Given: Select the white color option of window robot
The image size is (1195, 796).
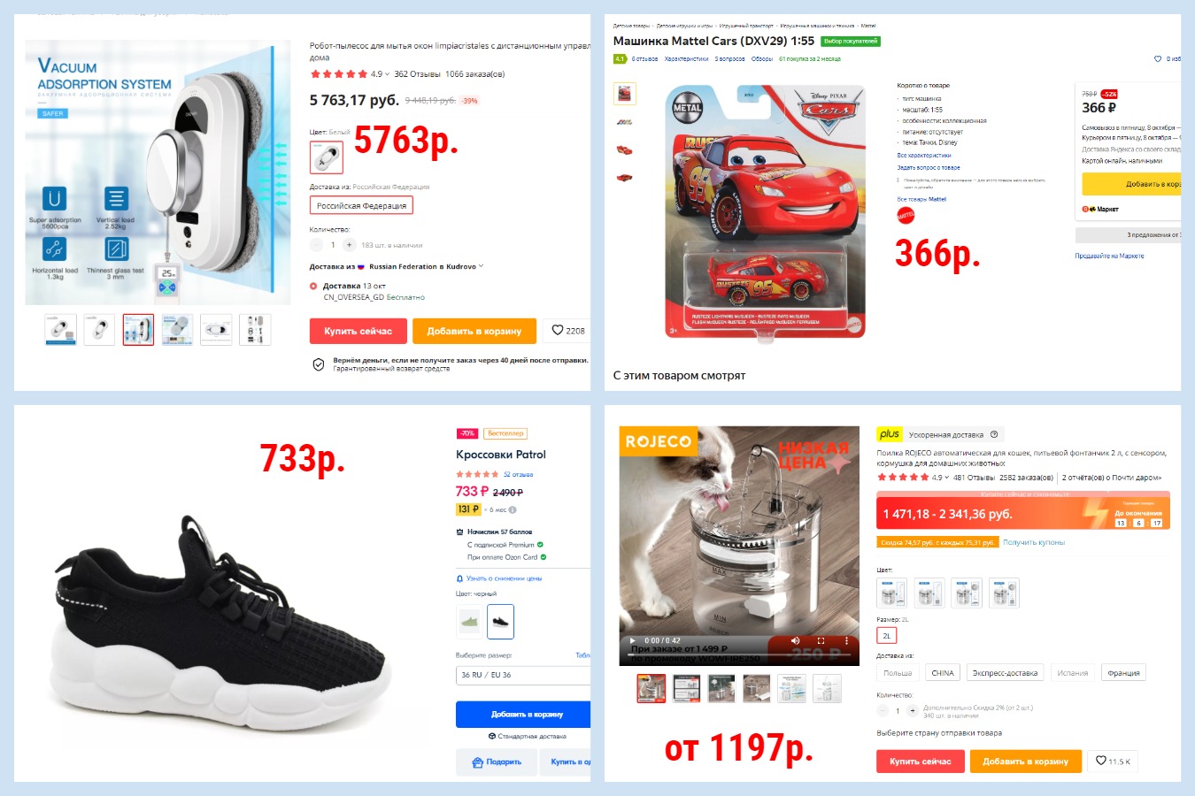Looking at the screenshot, I should point(327,158).
